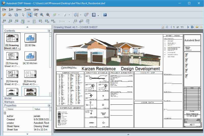
Task: Click the animation Pause button
Action: [29, 21]
